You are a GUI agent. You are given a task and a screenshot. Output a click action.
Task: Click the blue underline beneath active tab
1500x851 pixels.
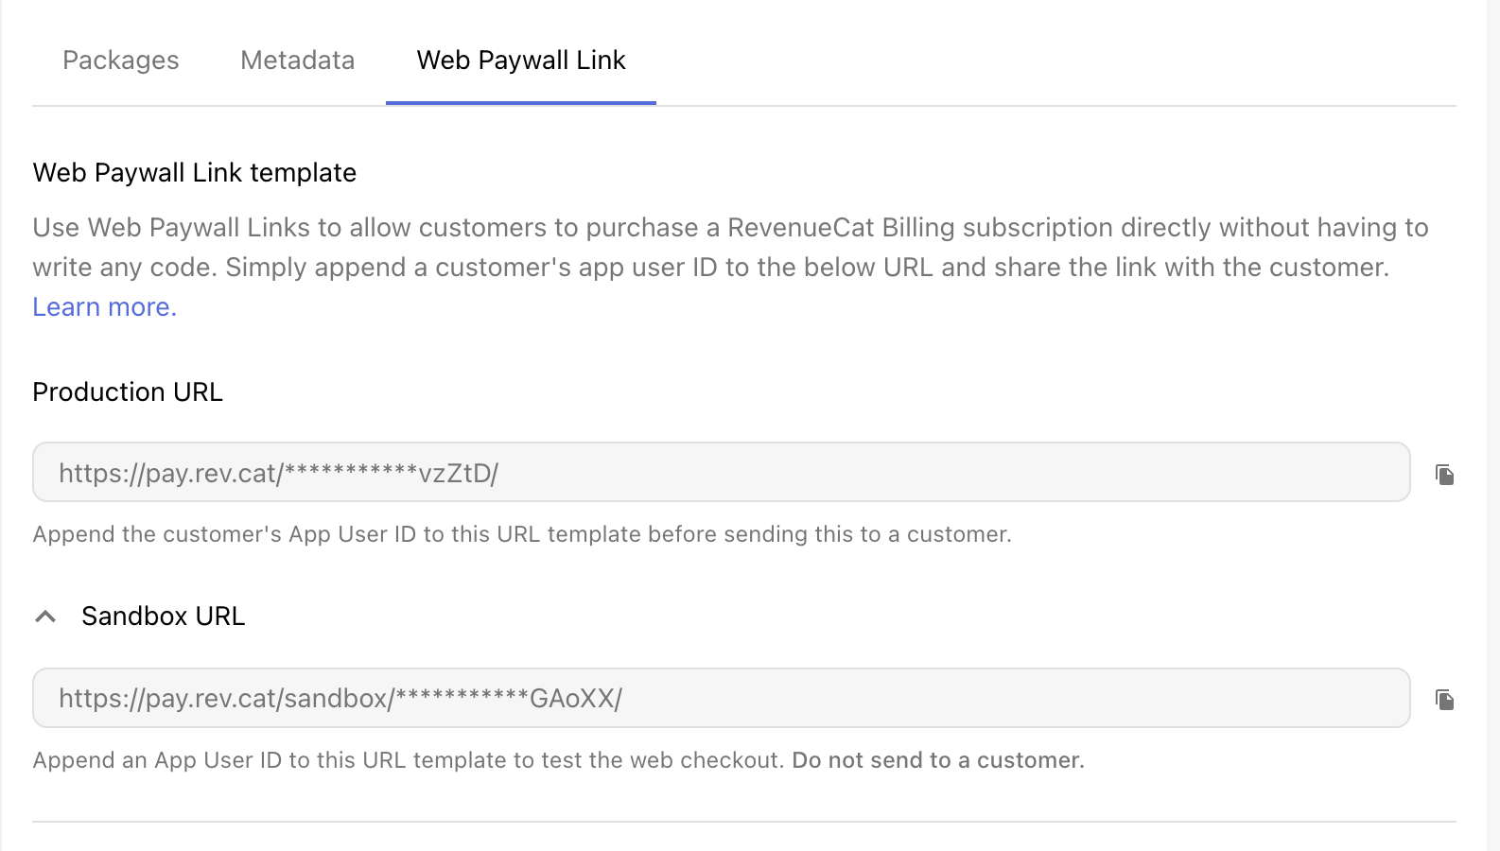(x=521, y=103)
